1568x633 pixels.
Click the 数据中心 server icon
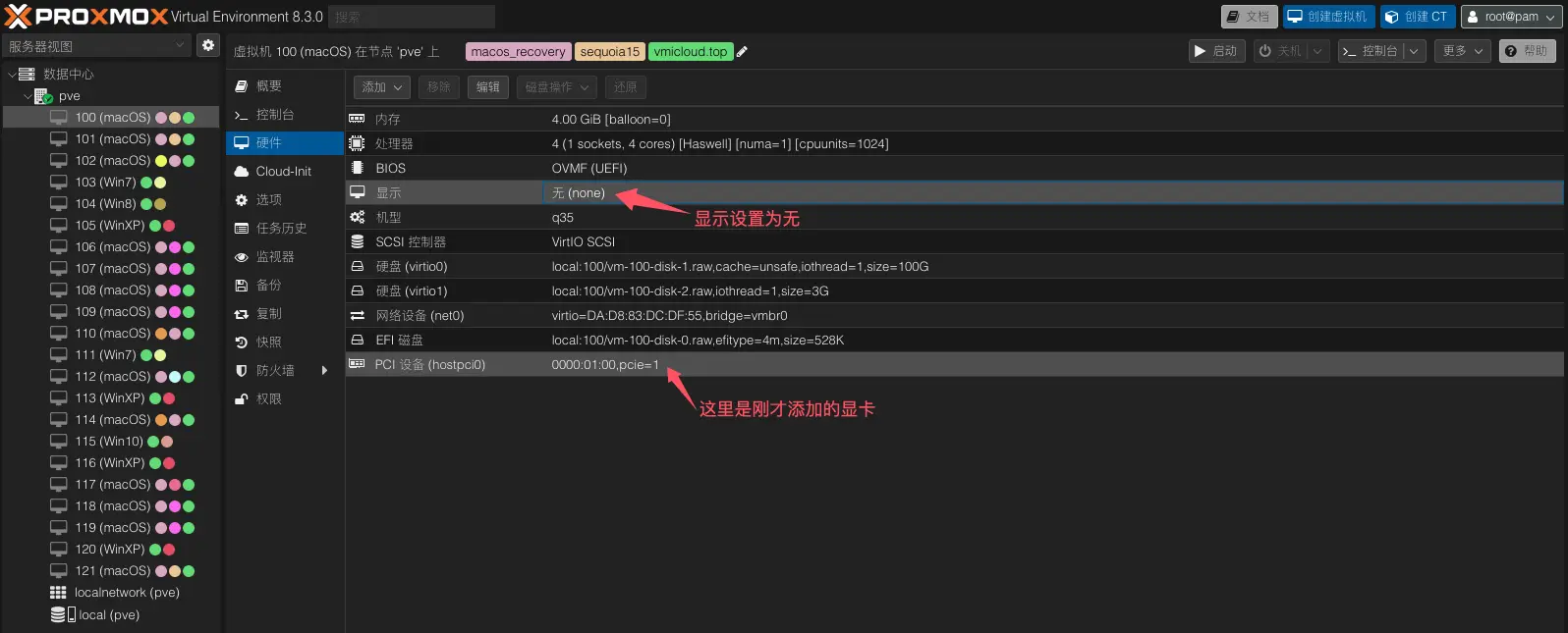27,74
